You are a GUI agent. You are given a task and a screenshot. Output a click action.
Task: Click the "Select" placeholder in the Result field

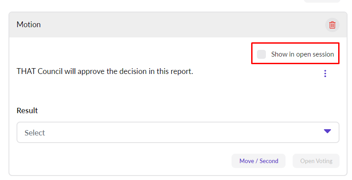tap(35, 133)
